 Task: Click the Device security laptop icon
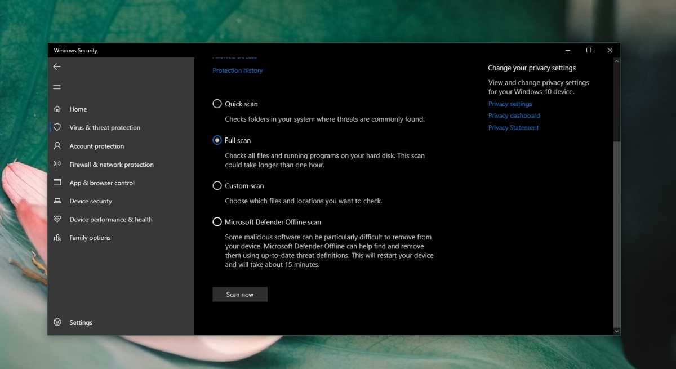57,201
